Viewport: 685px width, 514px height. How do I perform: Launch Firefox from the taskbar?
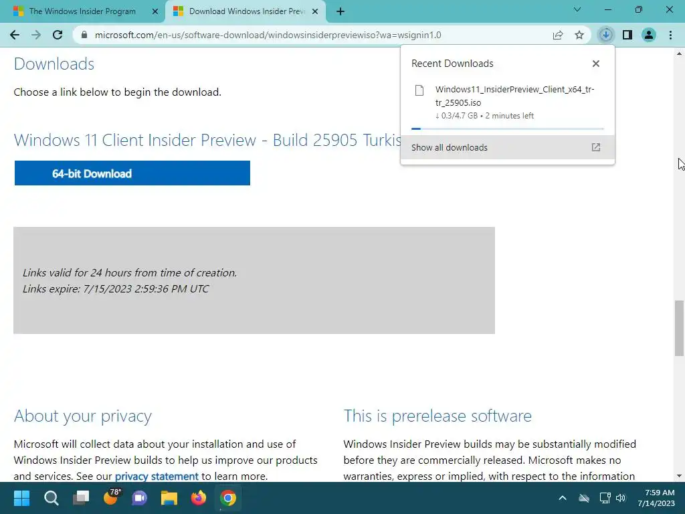(199, 498)
